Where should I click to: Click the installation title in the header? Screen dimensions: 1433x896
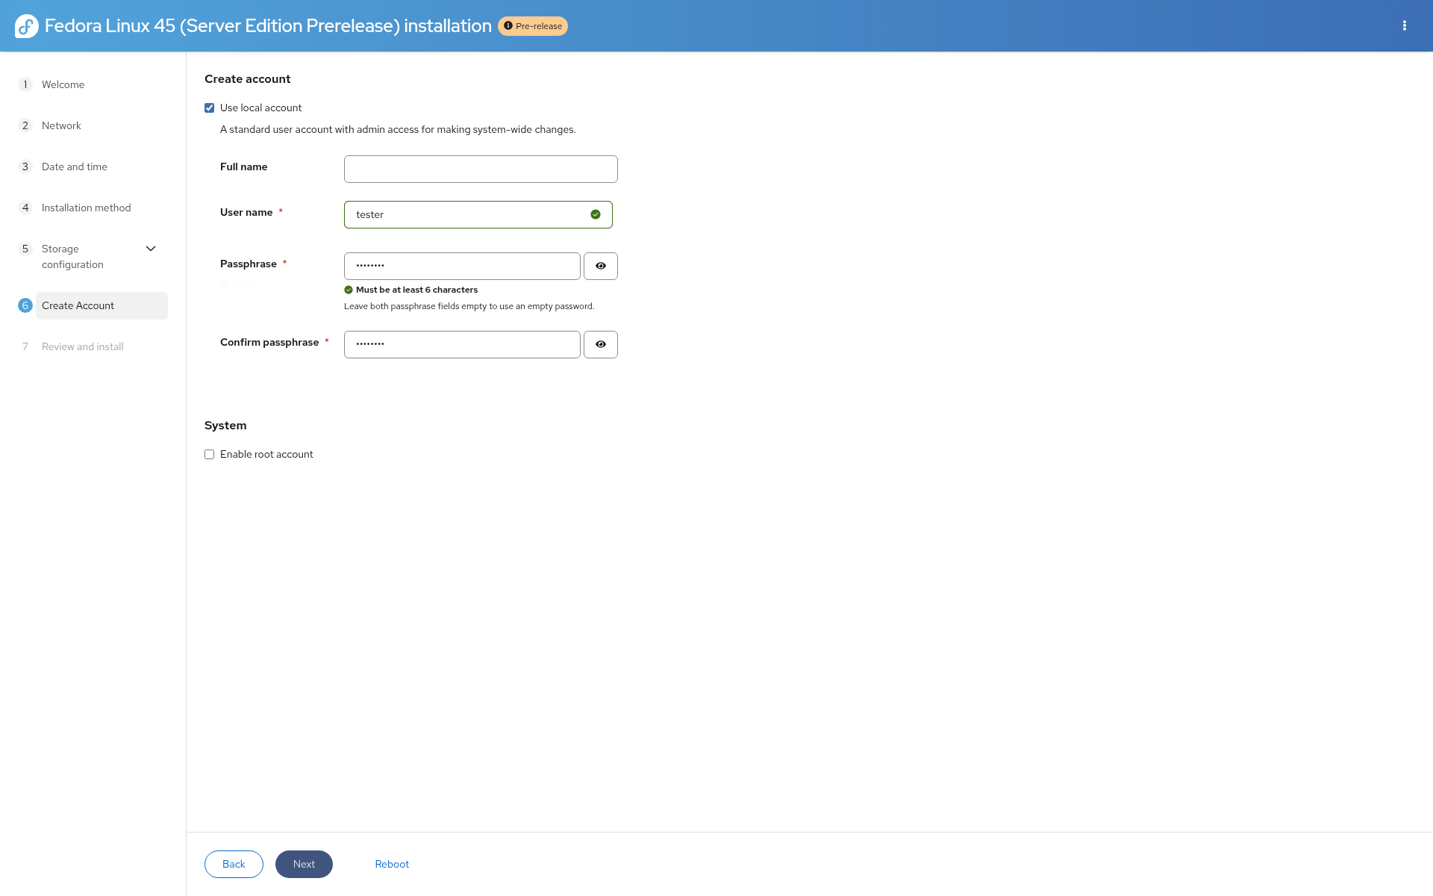tap(268, 26)
